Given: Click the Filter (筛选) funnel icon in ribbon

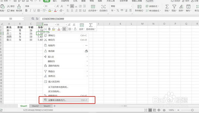Looking at the screenshot, I should [174, 7].
